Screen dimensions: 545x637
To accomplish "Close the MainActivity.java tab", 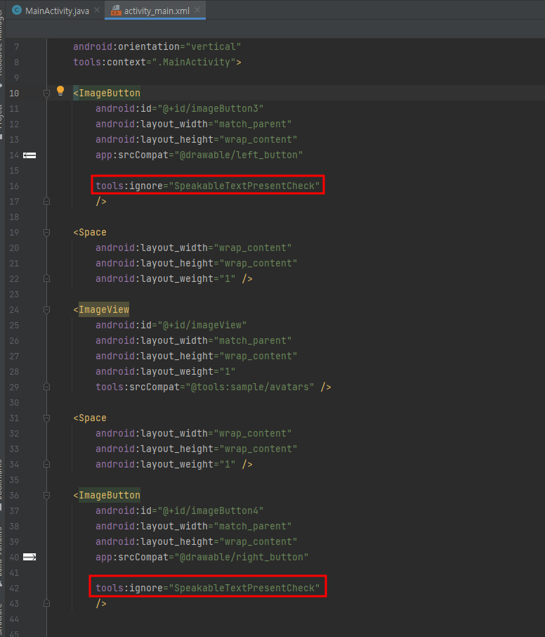I will click(97, 10).
